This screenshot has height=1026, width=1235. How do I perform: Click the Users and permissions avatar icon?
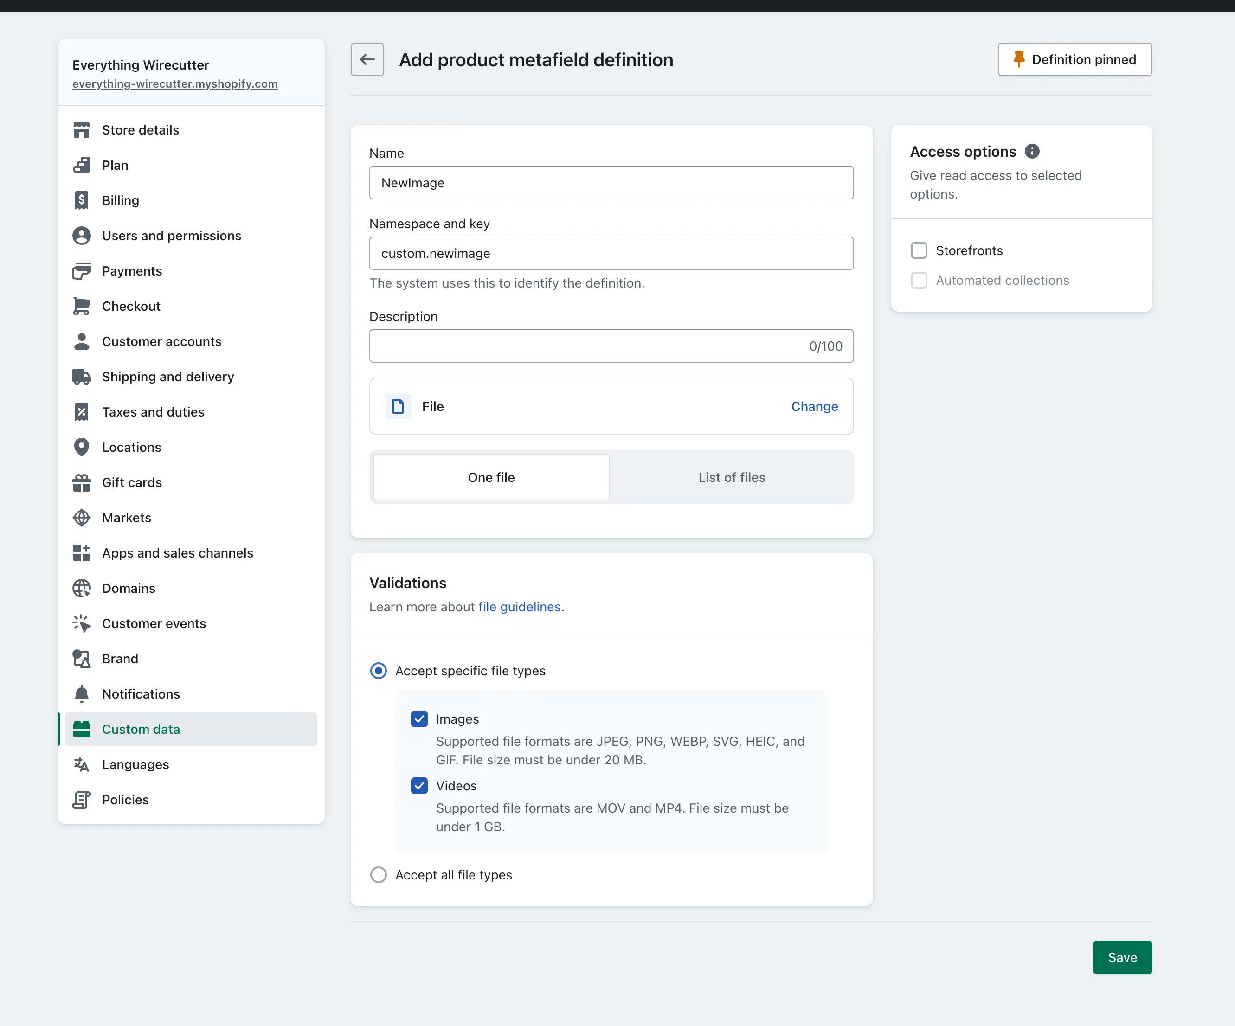click(82, 236)
